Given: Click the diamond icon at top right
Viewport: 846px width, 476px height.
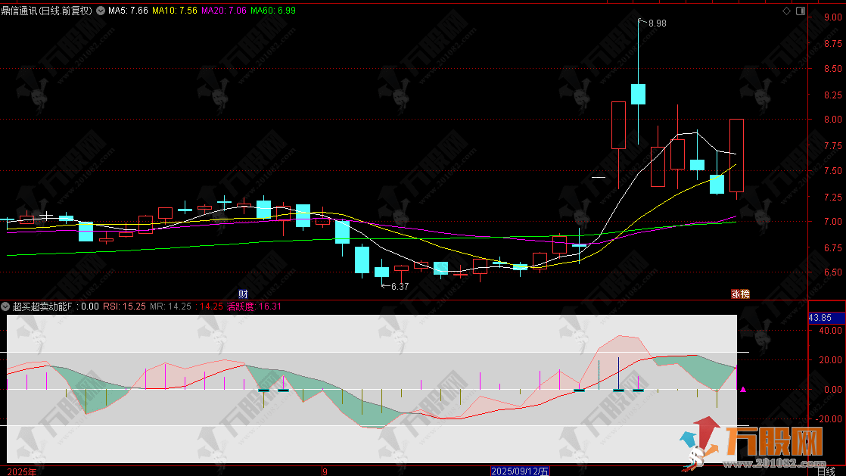Looking at the screenshot, I should click(787, 11).
